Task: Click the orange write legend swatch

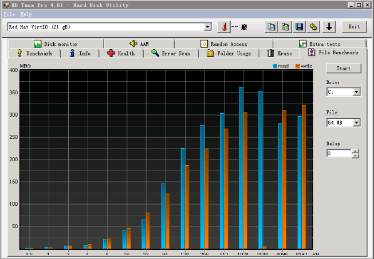Action: coord(297,66)
